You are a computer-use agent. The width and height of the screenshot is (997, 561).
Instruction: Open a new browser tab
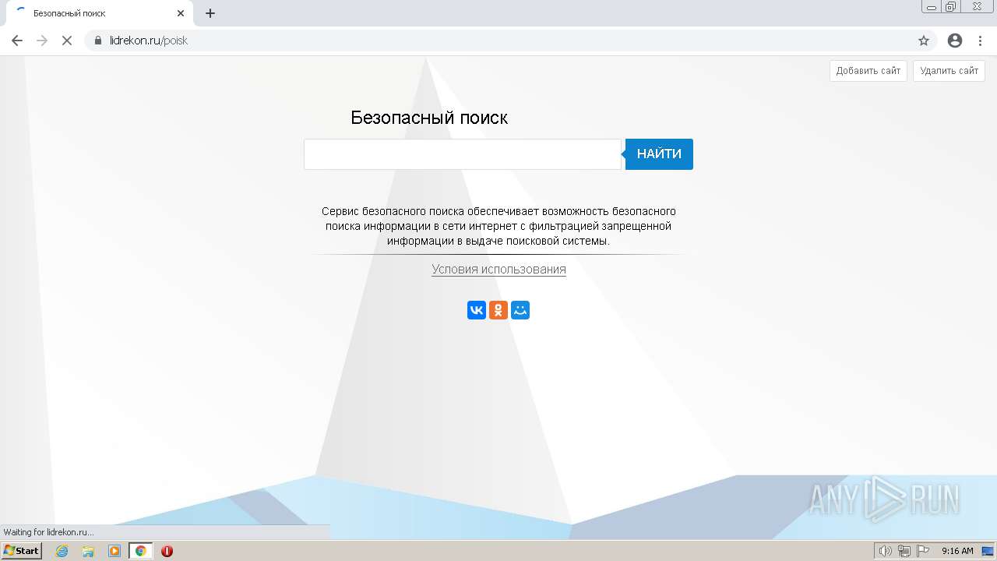coord(210,13)
